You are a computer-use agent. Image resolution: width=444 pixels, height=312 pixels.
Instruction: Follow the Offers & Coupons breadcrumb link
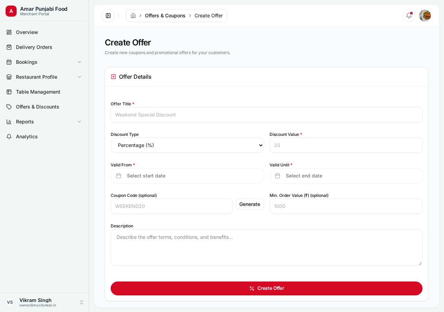165,16
